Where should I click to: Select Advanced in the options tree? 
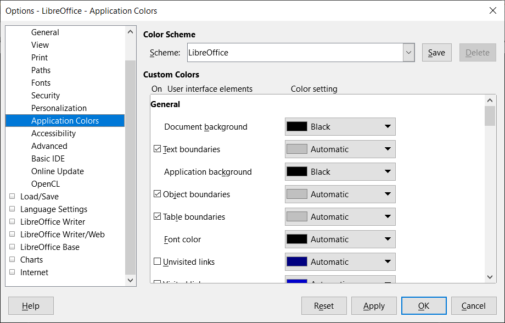[x=49, y=146]
